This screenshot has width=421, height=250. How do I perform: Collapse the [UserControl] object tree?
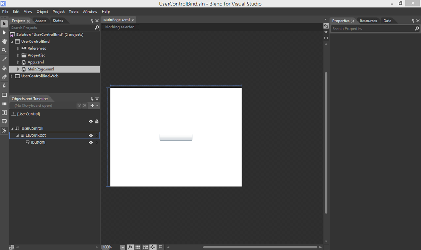[12, 128]
